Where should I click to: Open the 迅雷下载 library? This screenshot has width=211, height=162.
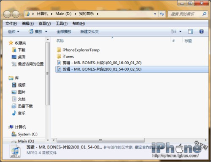[22, 106]
